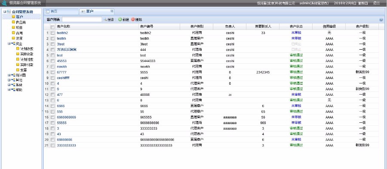Open 发票 under 资金
387x169 pixels.
(x=24, y=70)
